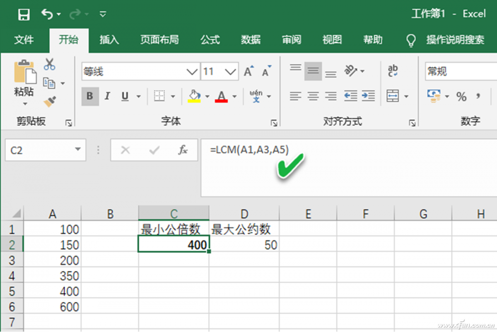Switch to the 审阅 tab

pos(292,40)
